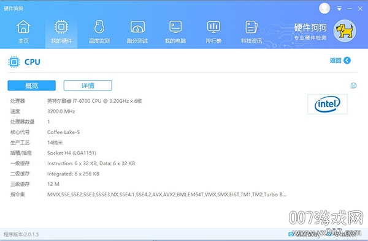This screenshot has height=241, width=368.
Task: Click the yellow dog logo
Action: [x=345, y=31]
